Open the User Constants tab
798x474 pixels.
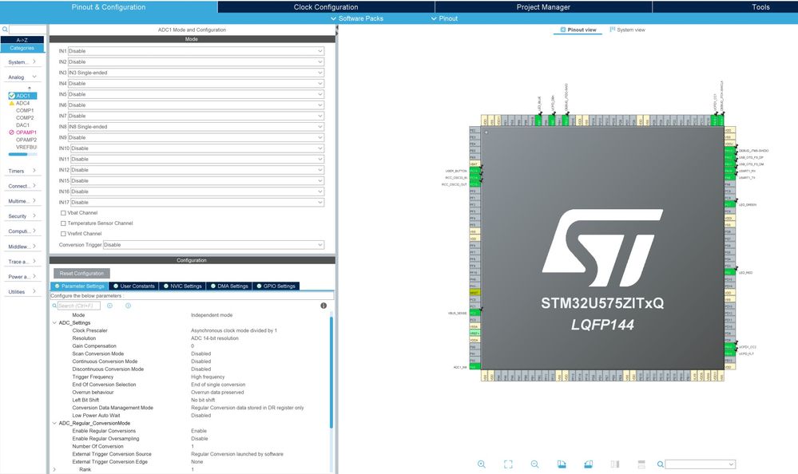[134, 286]
